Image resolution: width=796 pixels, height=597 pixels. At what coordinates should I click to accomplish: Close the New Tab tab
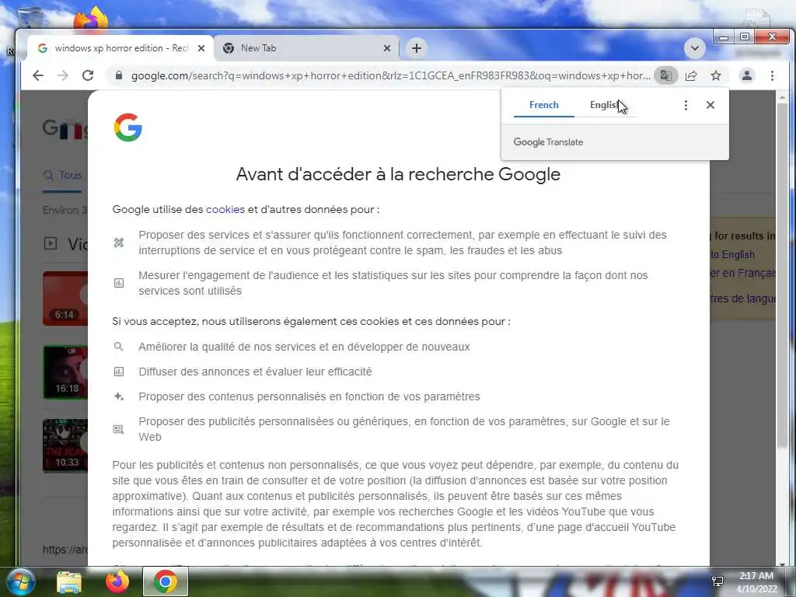(387, 48)
